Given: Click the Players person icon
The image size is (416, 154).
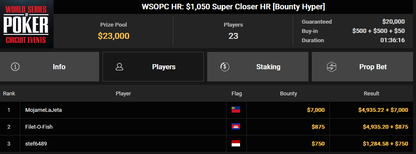Looking at the screenshot, I should pyautogui.click(x=119, y=67).
